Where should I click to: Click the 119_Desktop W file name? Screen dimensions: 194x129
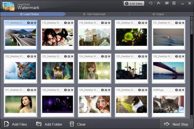88,23
